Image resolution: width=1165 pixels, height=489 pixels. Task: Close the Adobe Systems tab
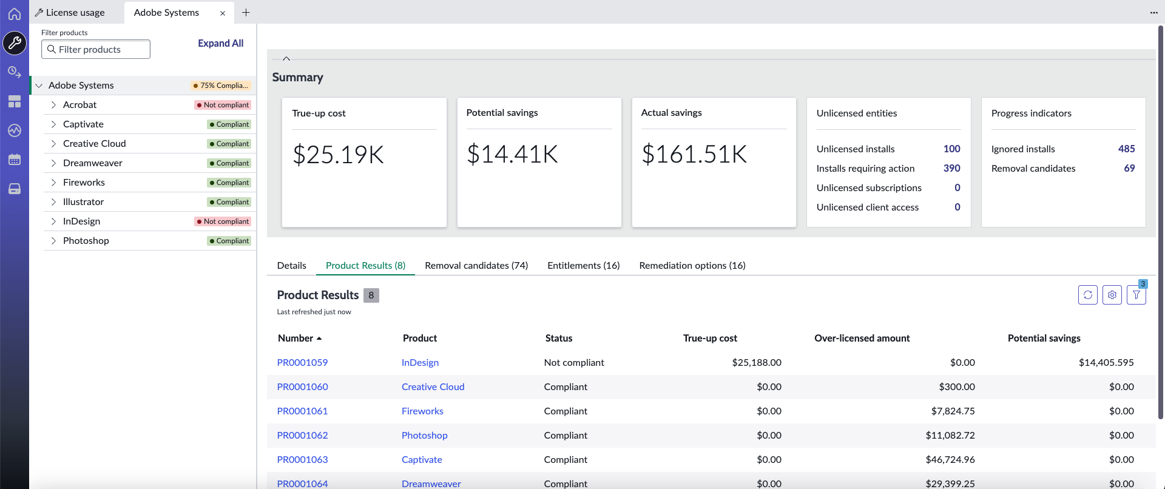click(x=223, y=13)
